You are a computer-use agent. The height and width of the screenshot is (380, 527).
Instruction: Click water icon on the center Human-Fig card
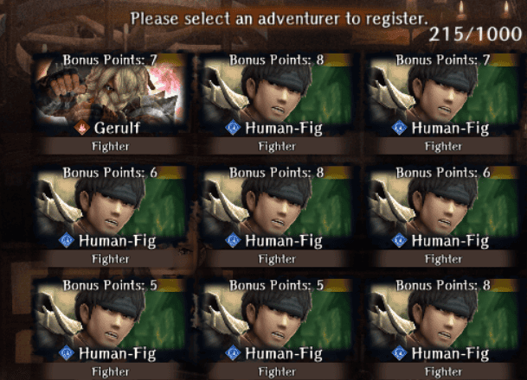click(x=233, y=240)
